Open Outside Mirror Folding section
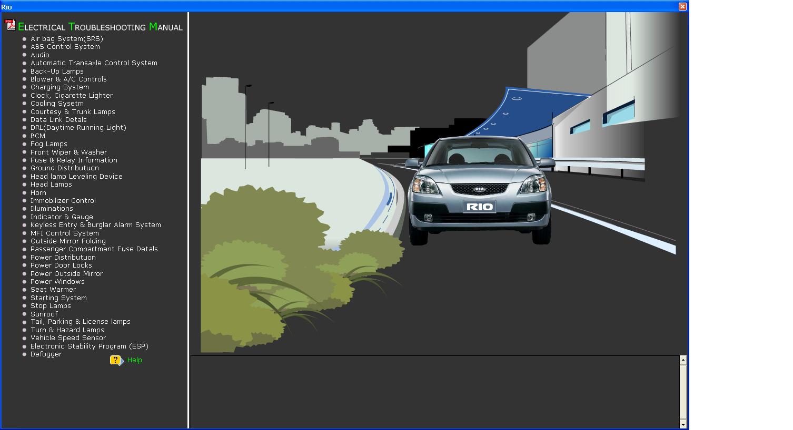793x430 pixels. 68,241
